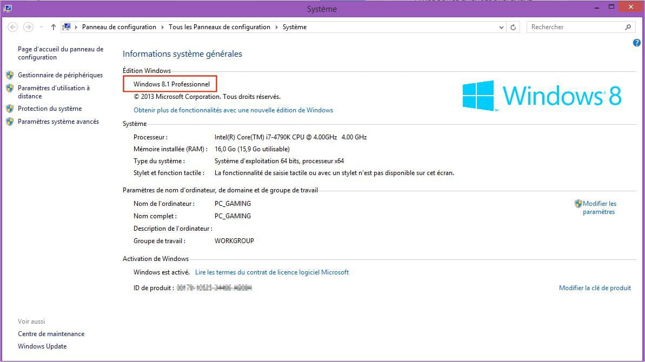The height and width of the screenshot is (362, 645).
Task: Click the PC_GAMING value beside Nom complet
Action: (x=233, y=216)
